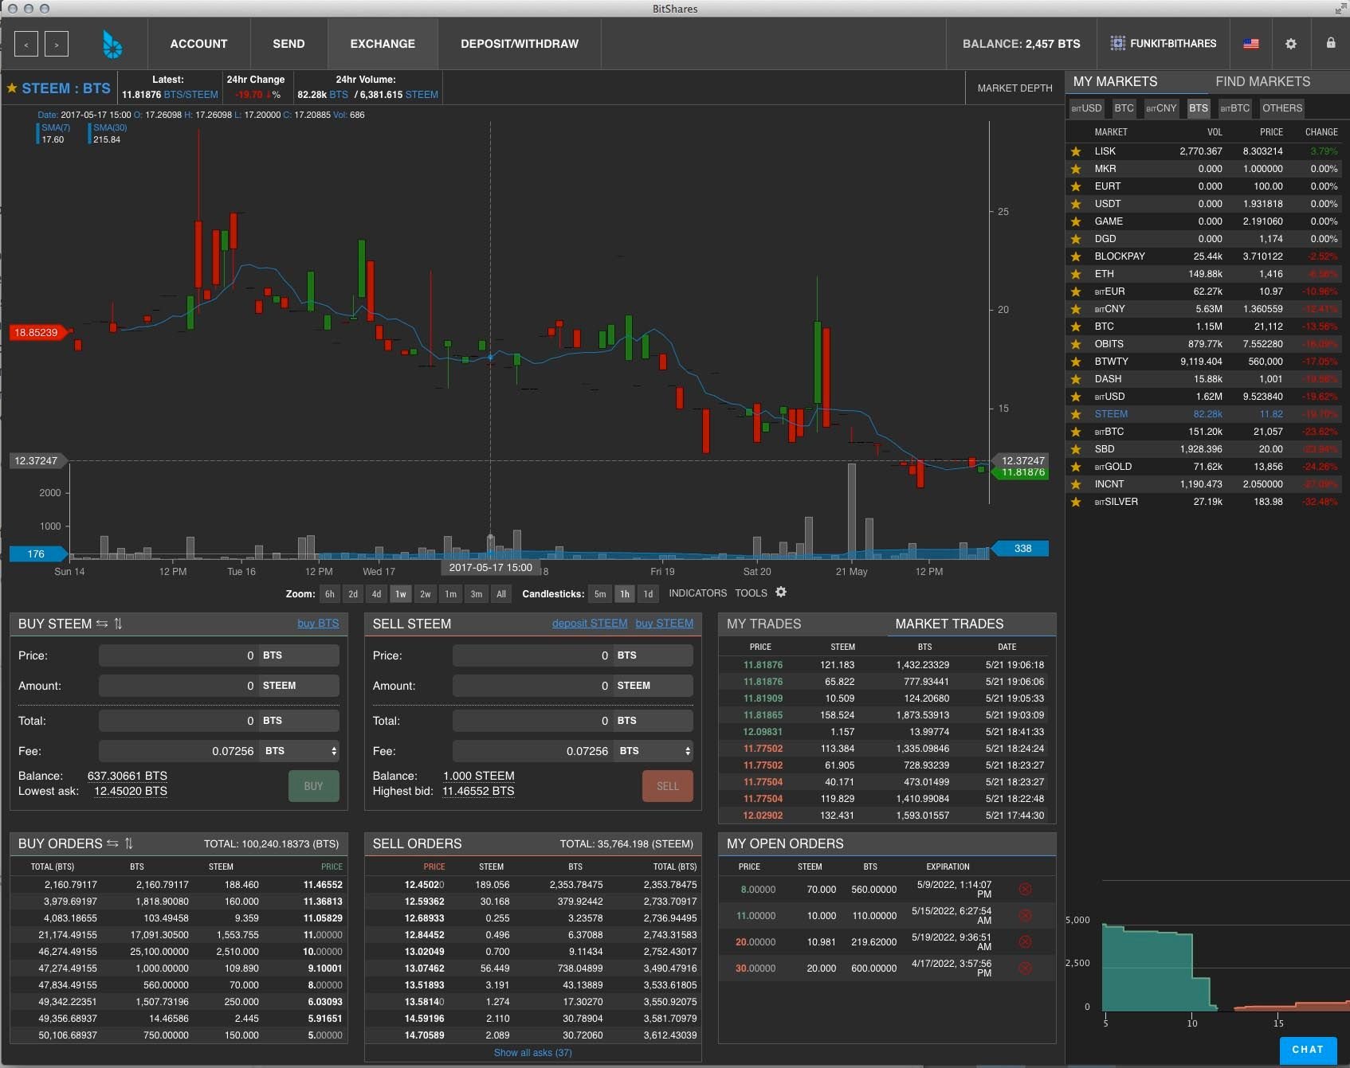The image size is (1350, 1068).
Task: Open the INDICATORS dropdown below chart
Action: [697, 593]
